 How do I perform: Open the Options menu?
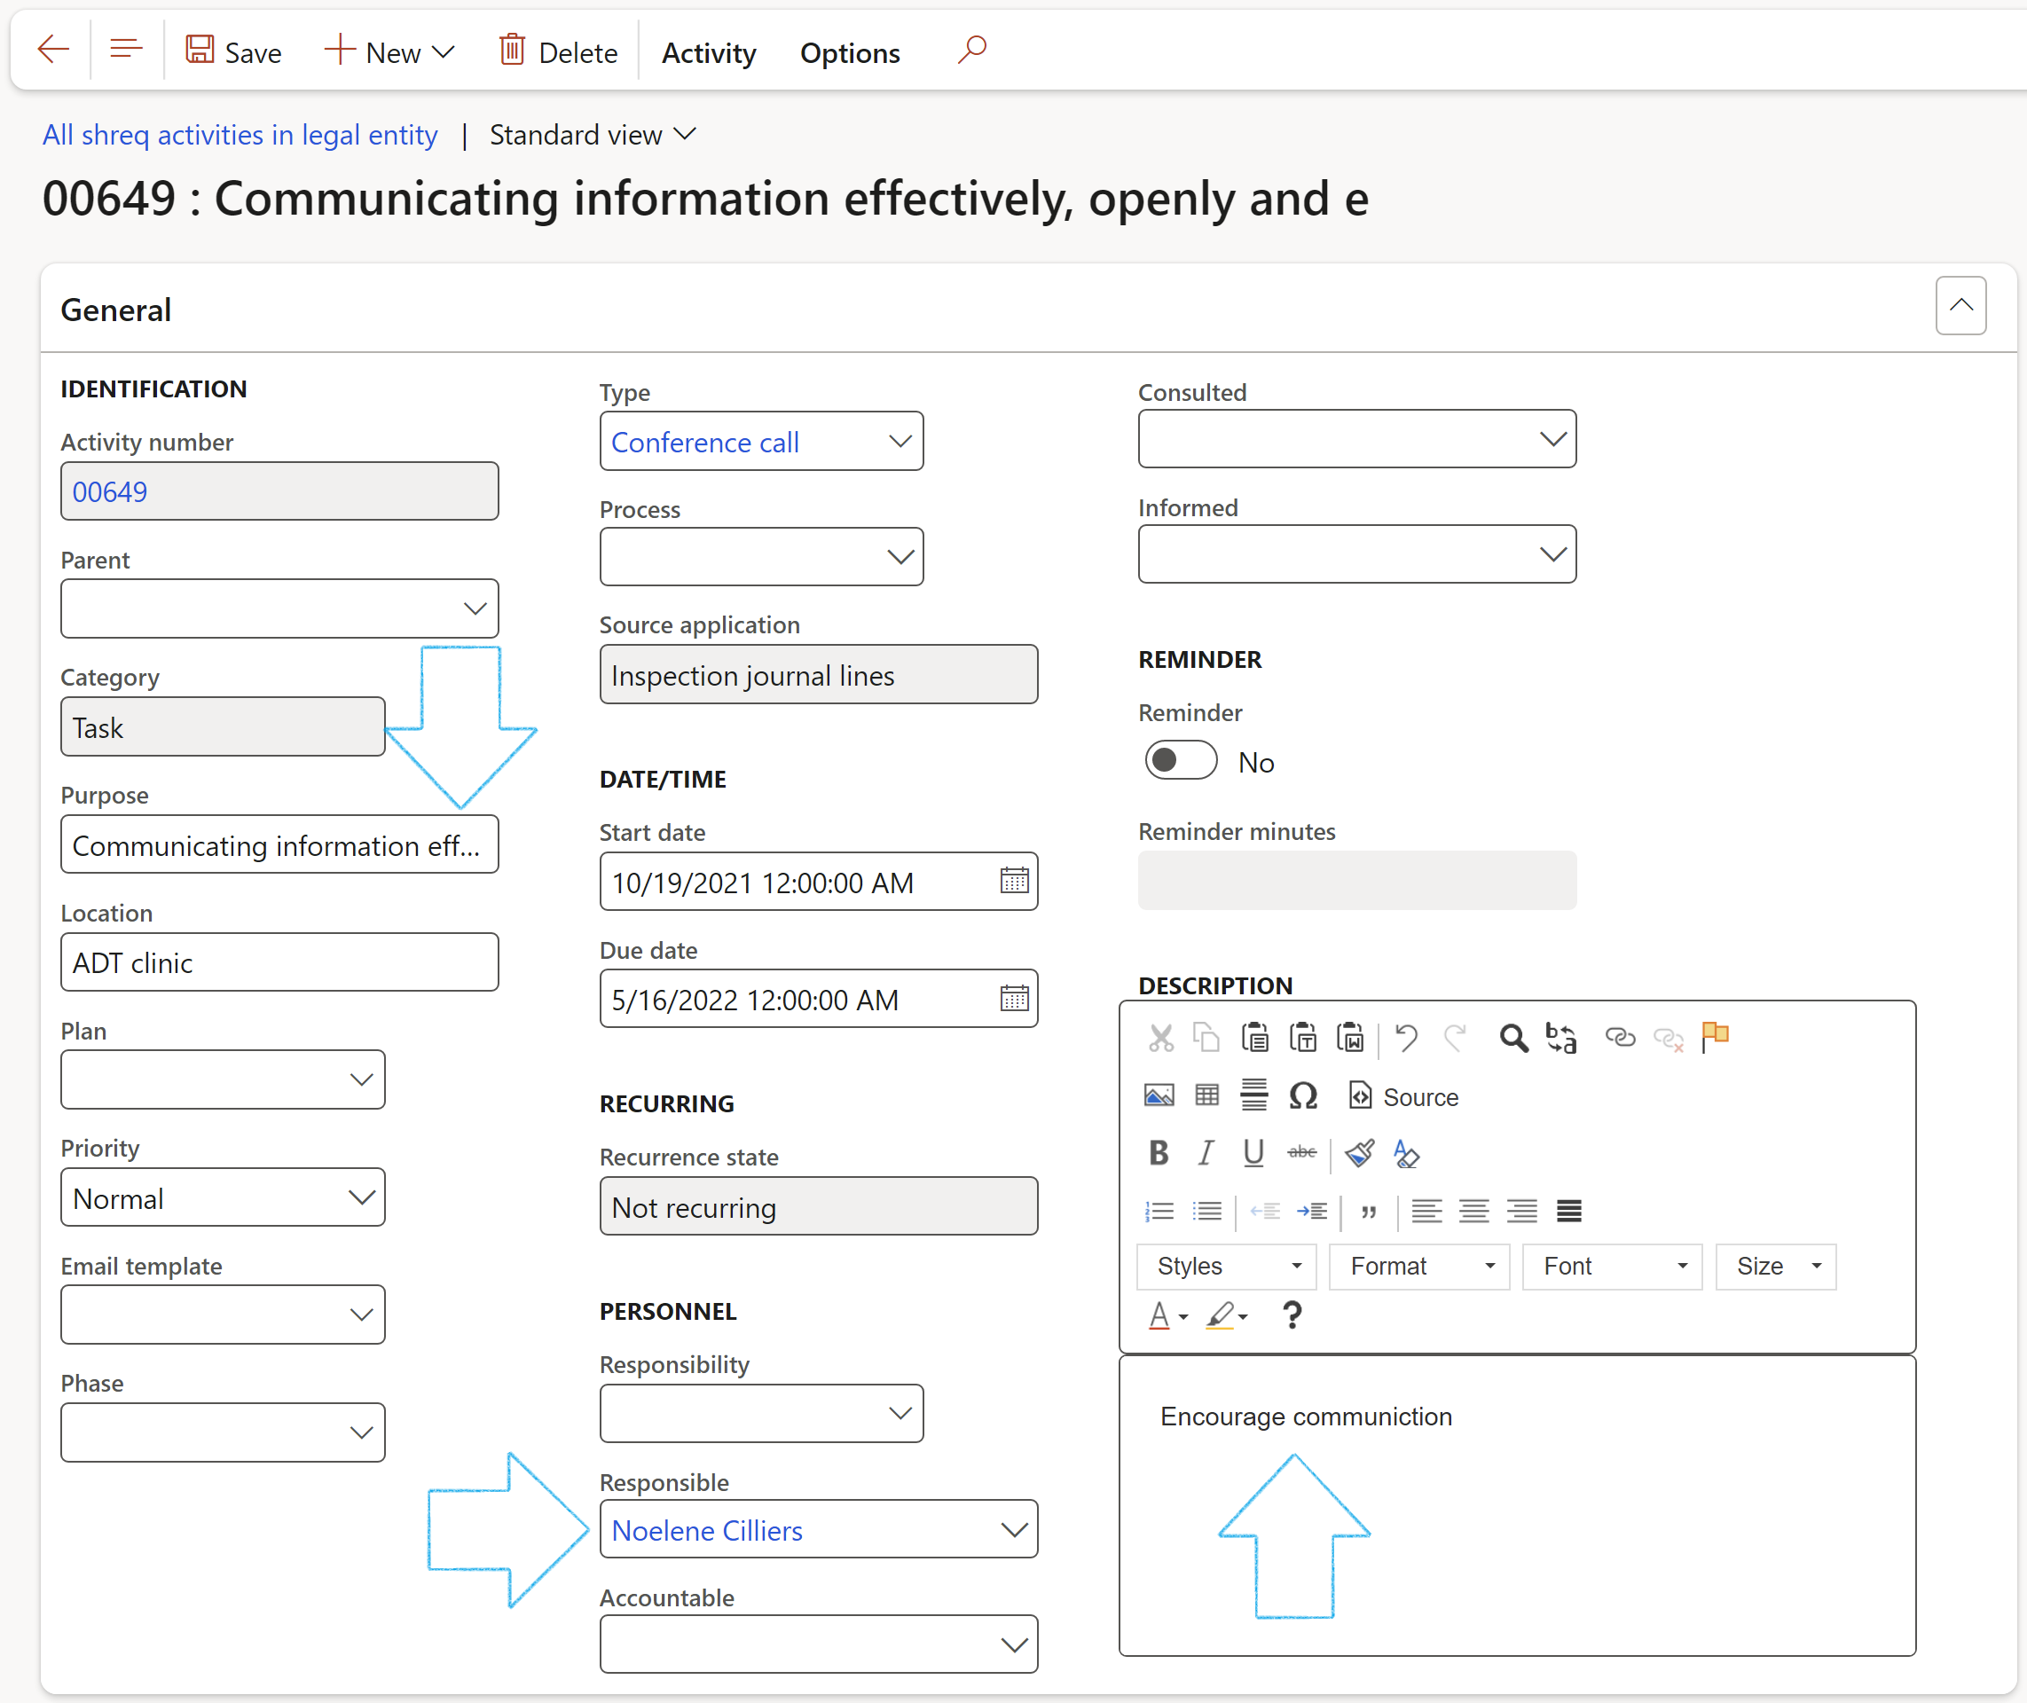(x=850, y=52)
